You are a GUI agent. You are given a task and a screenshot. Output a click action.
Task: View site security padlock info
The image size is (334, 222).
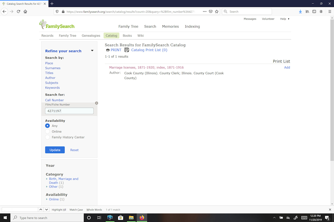coord(63,11)
